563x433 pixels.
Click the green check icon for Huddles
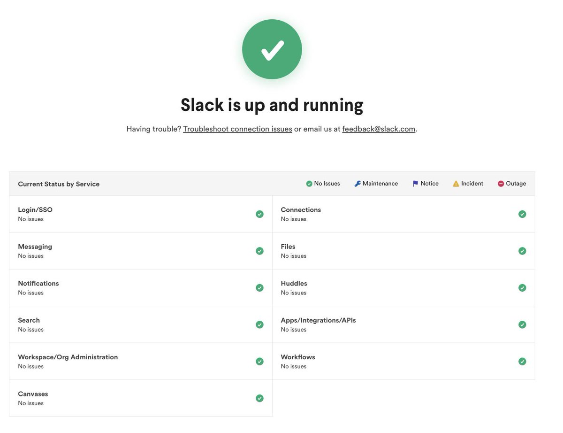click(522, 288)
